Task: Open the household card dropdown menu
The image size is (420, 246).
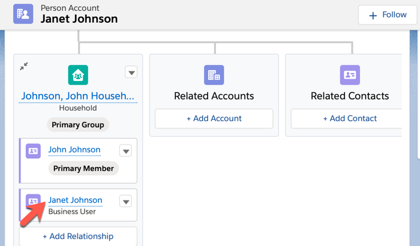Action: [x=131, y=73]
